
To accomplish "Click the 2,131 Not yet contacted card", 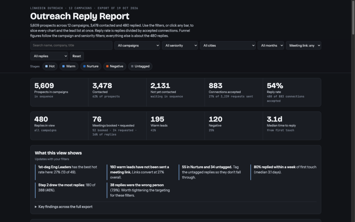I will coord(175,92).
